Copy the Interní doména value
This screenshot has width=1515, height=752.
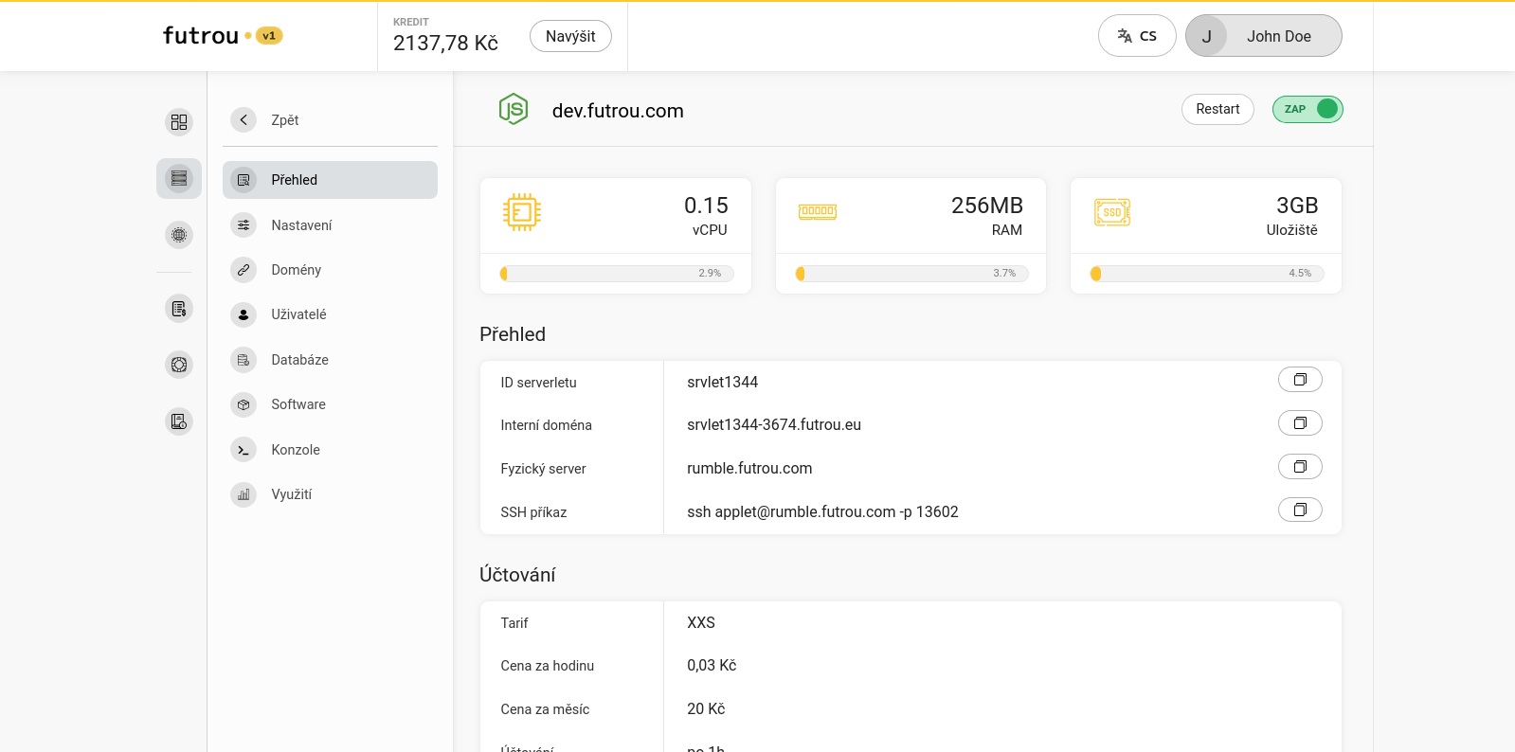1300,423
